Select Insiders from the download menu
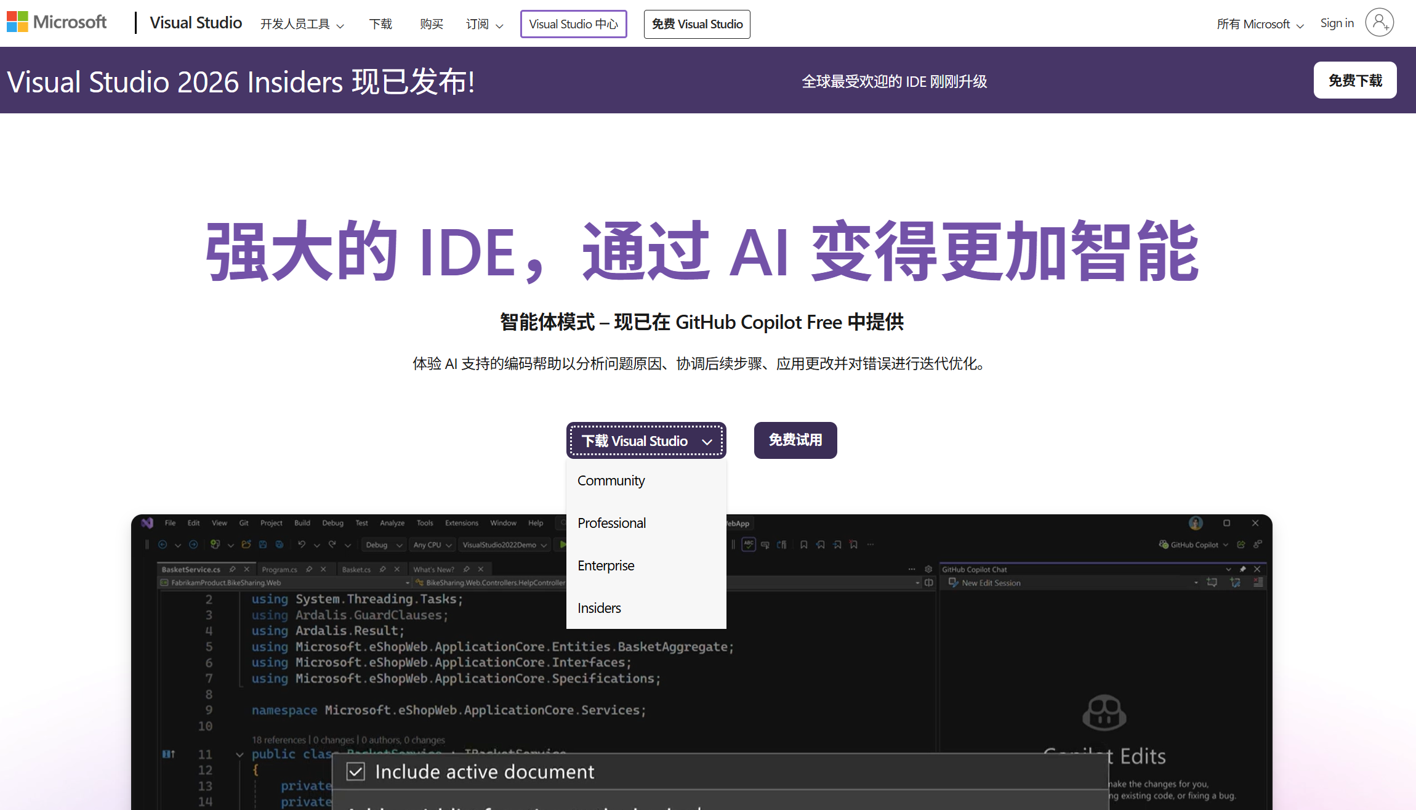This screenshot has height=810, width=1416. pyautogui.click(x=599, y=608)
